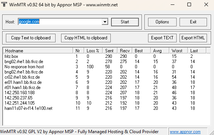The width and height of the screenshot is (214, 135).
Task: Open the www.appnor.com link
Action: [x=185, y=132]
